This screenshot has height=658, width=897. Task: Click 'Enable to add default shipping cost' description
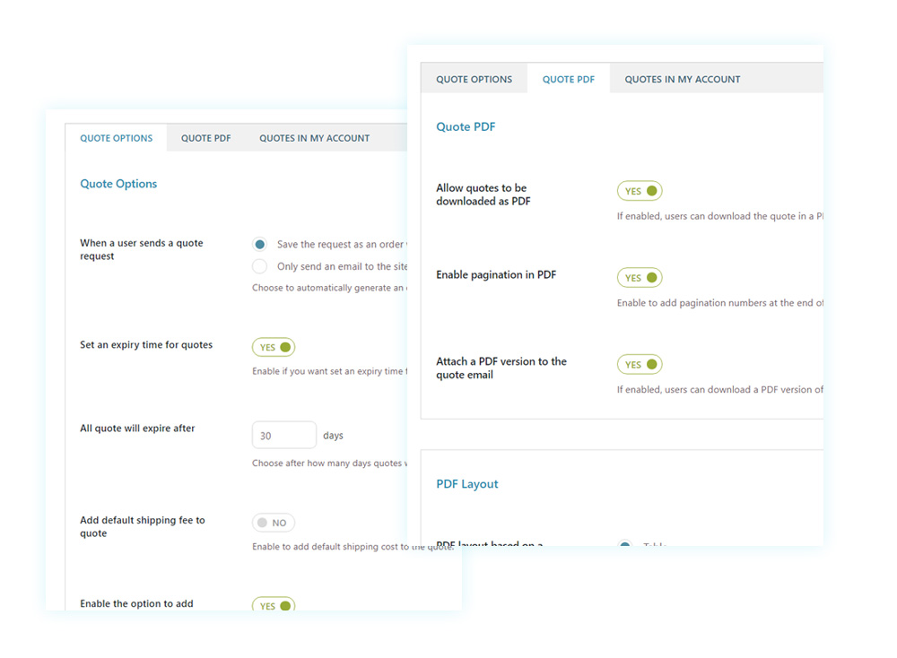click(x=353, y=547)
